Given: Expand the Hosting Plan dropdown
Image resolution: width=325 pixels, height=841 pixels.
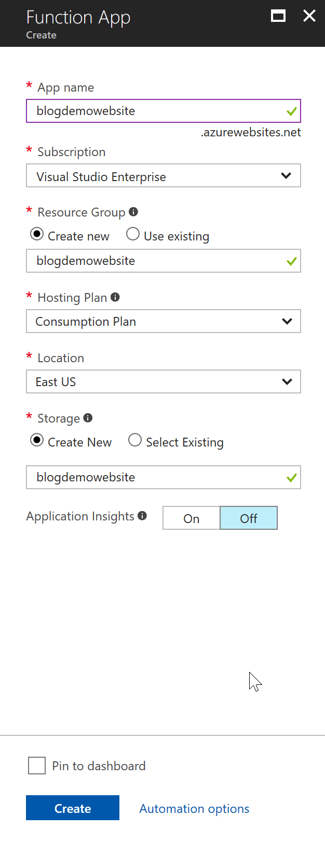Looking at the screenshot, I should 164,321.
